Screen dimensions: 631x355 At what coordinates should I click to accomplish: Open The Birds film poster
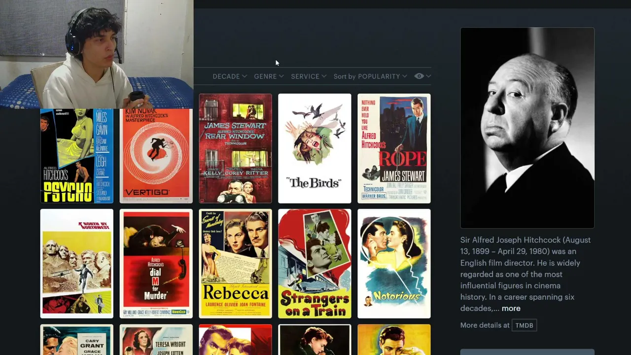(x=315, y=148)
